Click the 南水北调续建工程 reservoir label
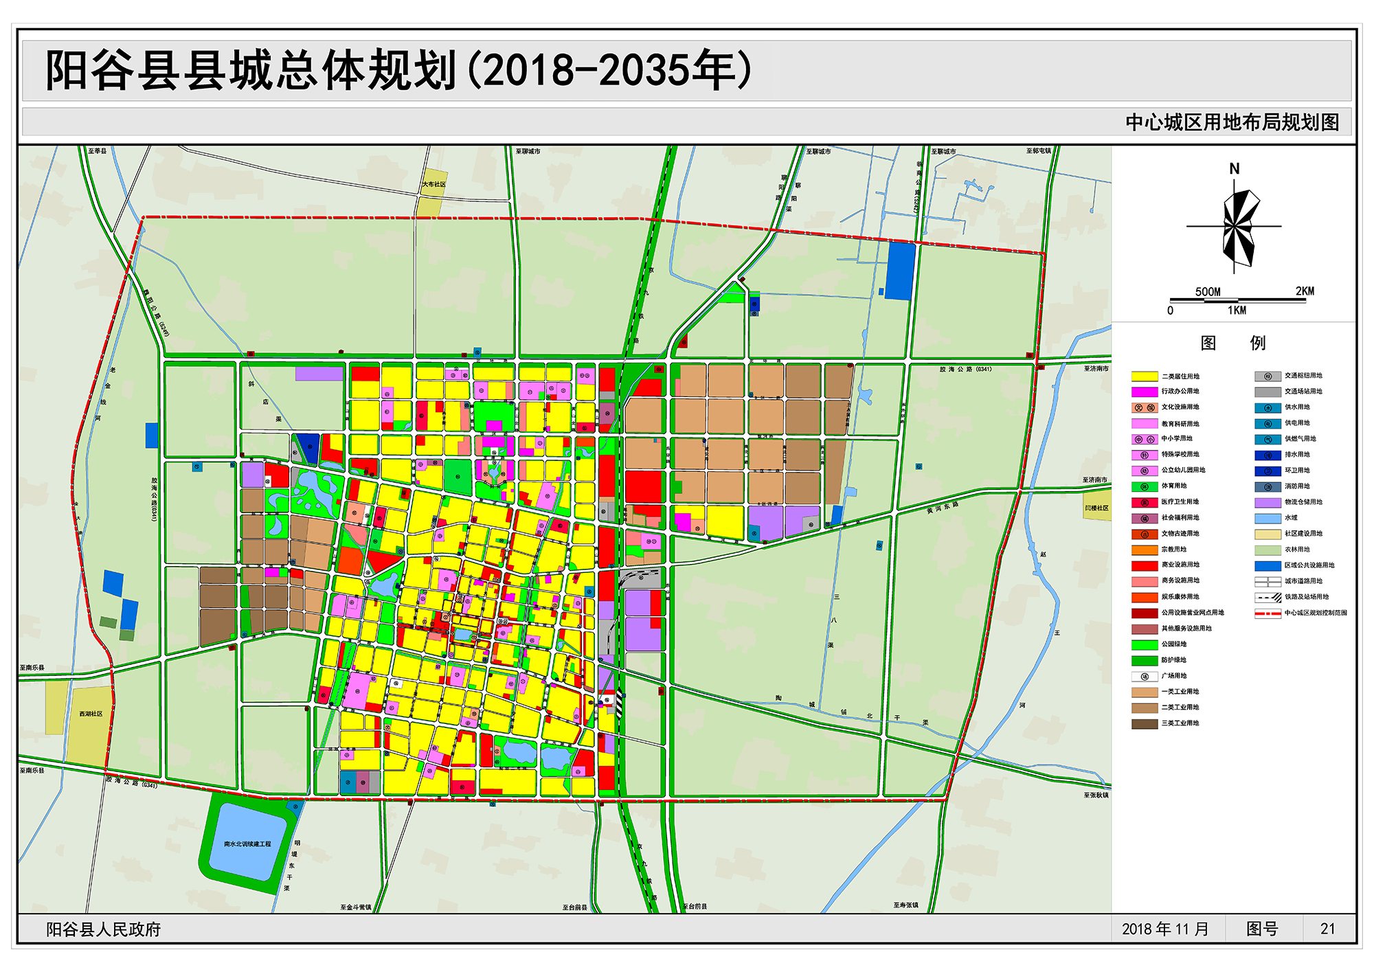The width and height of the screenshot is (1374, 972). 247,844
